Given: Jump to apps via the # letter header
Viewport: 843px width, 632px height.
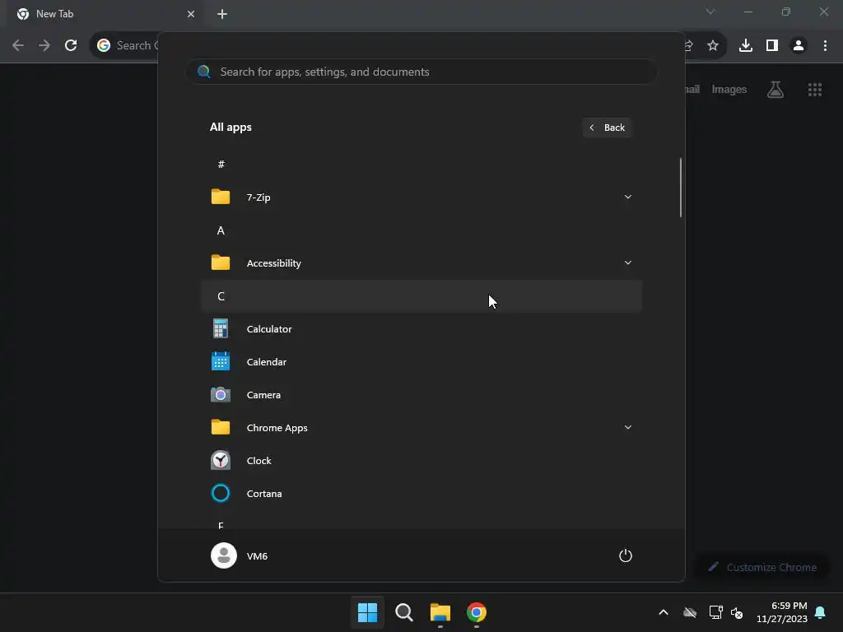Looking at the screenshot, I should click(x=421, y=165).
